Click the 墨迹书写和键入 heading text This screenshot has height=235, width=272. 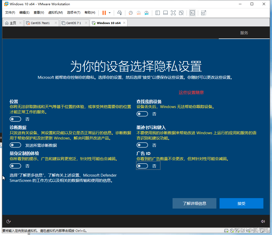click(x=151, y=127)
